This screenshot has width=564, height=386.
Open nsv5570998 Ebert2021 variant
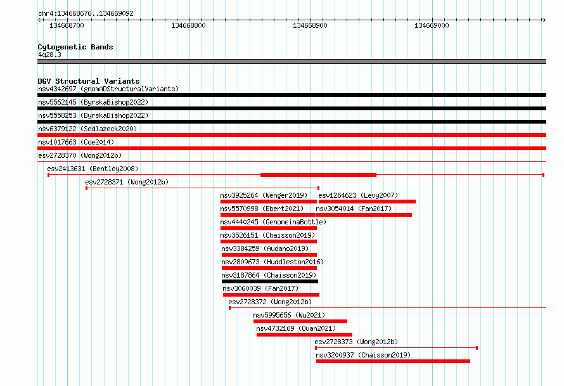[x=262, y=209]
